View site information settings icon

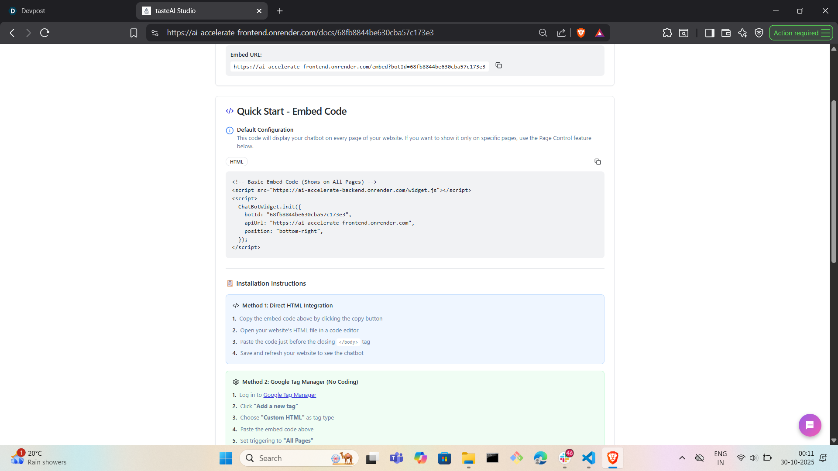click(155, 33)
